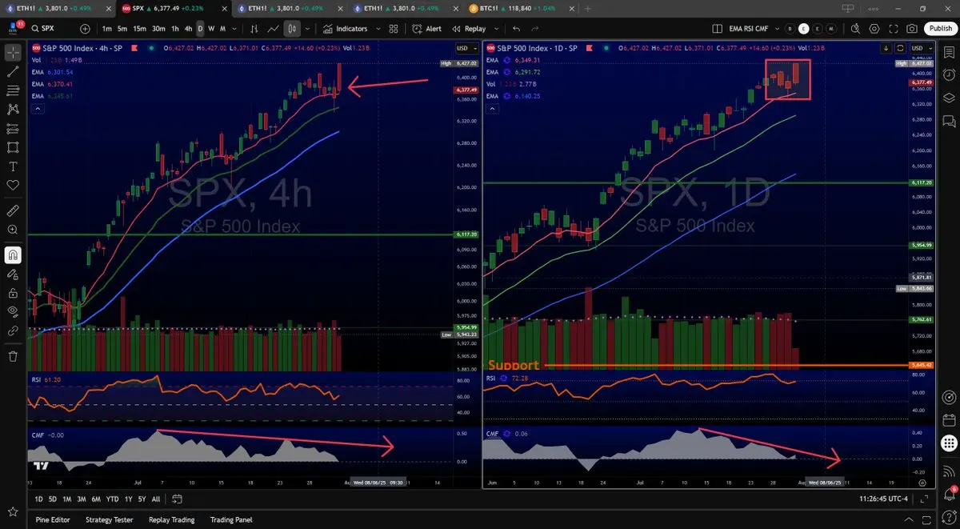The height and width of the screenshot is (529, 960).
Task: Open the go-to-date calendar icon
Action: (x=178, y=499)
